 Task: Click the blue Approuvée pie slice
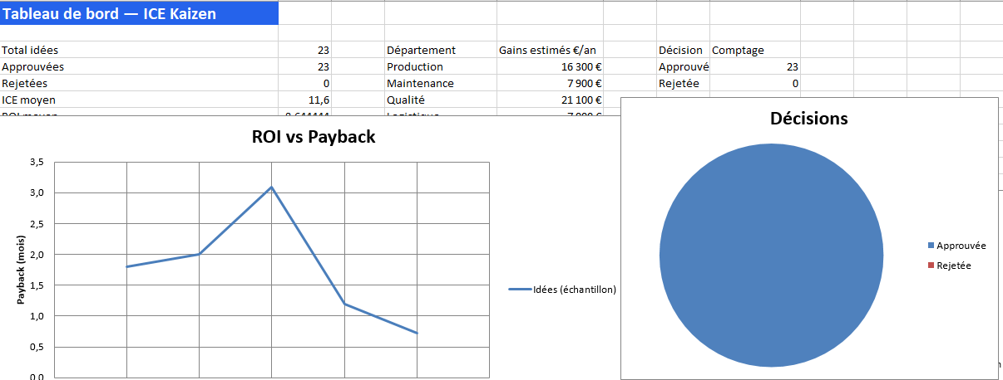pyautogui.click(x=771, y=255)
